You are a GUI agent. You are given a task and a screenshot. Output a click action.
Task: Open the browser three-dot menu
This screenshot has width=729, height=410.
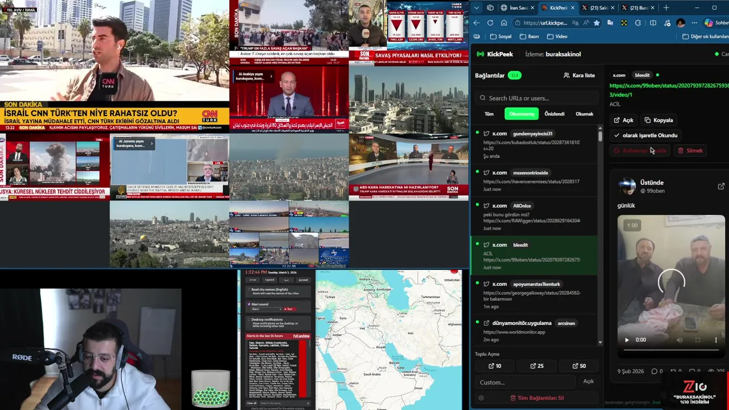tap(694, 23)
